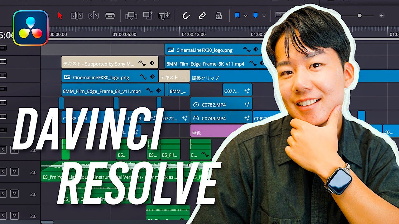Click image icon of CinemaLineFX30_logo.png clip beside short テキスト clip
Image resolution: width=399 pixels, height=224 pixels.
pyautogui.click(x=67, y=77)
